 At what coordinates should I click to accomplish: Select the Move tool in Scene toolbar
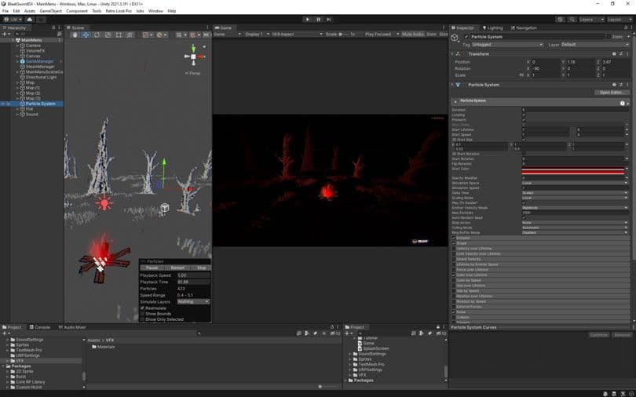point(86,35)
